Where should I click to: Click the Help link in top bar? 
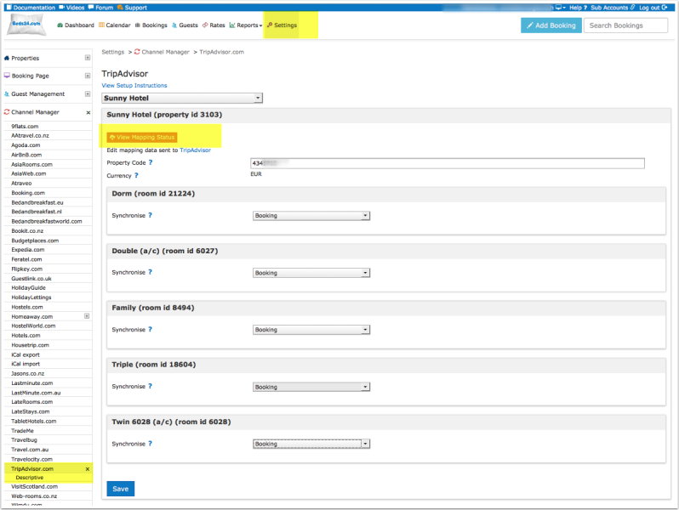578,8
